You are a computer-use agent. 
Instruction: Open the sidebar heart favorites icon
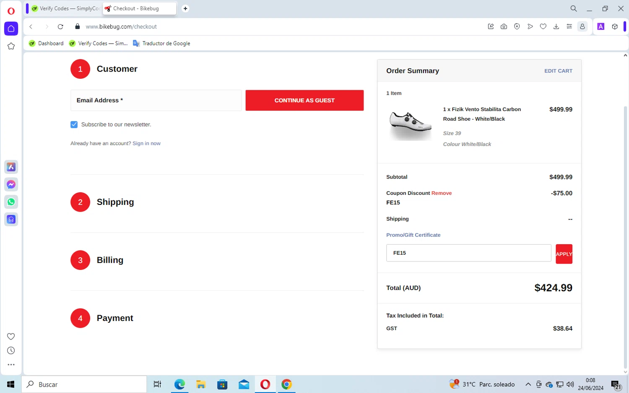(x=11, y=336)
